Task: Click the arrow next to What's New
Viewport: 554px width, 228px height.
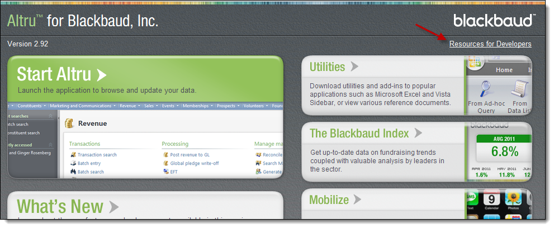Action: (113, 207)
